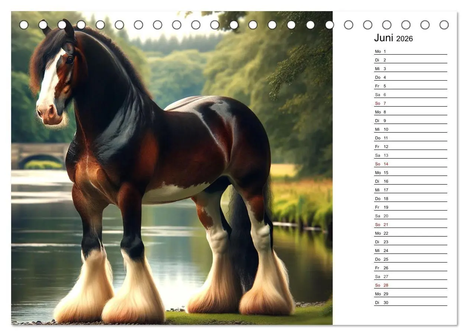
Task: Select the row 'Mo 29'
Action: pyautogui.click(x=410, y=294)
